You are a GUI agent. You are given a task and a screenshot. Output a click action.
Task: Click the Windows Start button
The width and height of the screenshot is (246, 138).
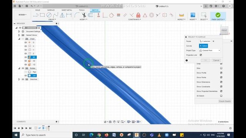pos(16,135)
